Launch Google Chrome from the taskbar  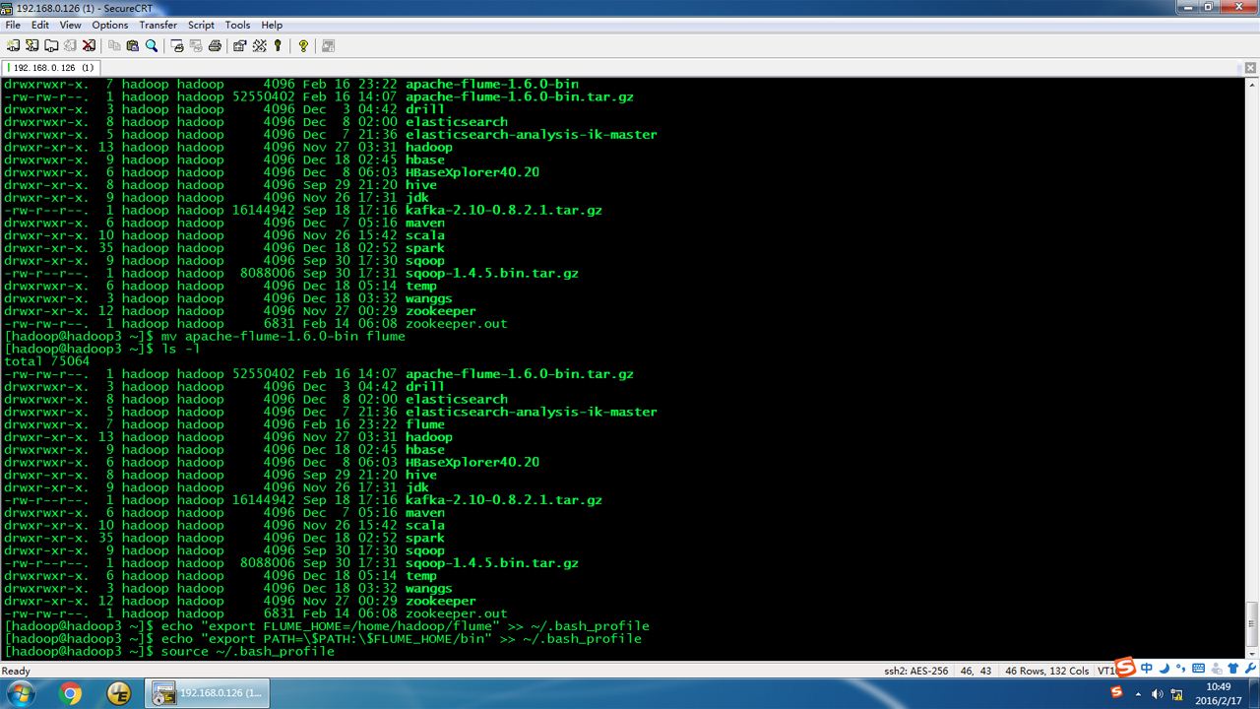coord(71,693)
